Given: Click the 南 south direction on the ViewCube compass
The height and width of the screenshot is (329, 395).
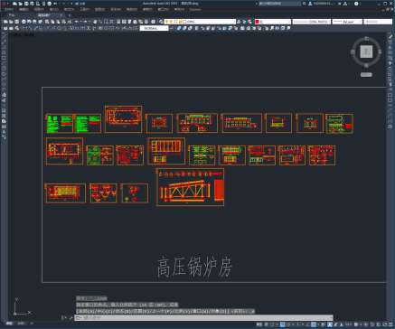Looking at the screenshot, I should (x=366, y=65).
